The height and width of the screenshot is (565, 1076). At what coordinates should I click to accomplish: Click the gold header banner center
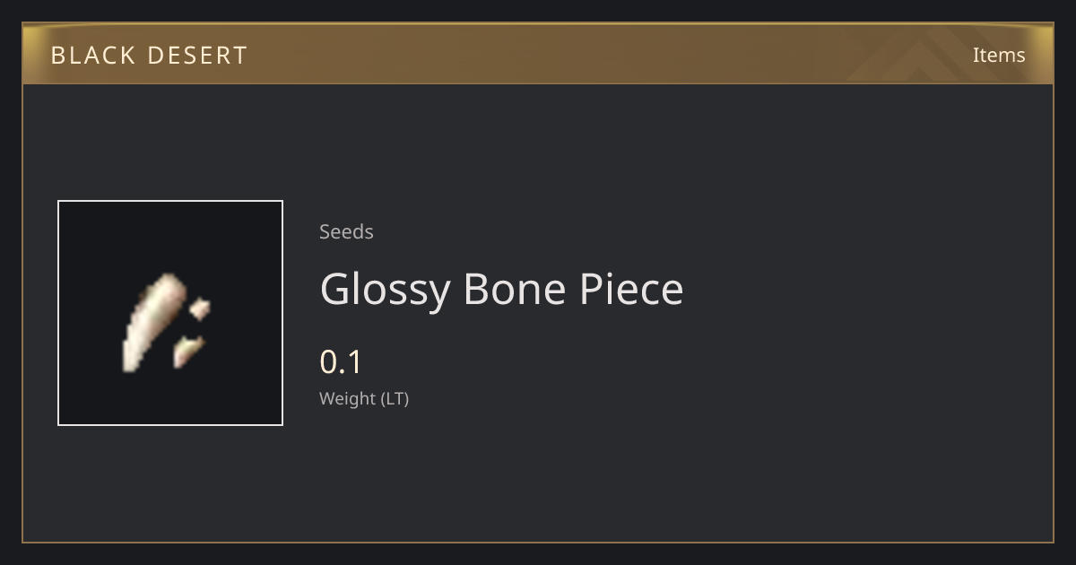click(x=538, y=54)
